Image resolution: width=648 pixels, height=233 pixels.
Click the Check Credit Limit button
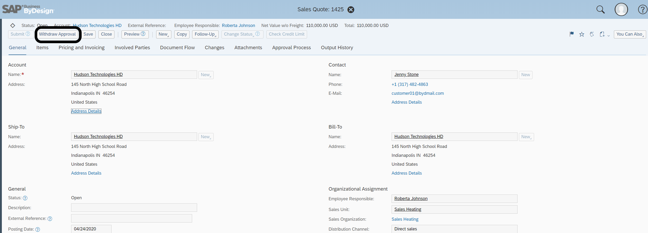coord(287,34)
